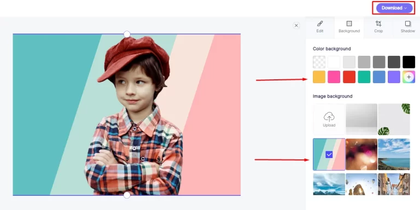Apply the red color background
Screen dimensions: 420x210
(x=349, y=77)
